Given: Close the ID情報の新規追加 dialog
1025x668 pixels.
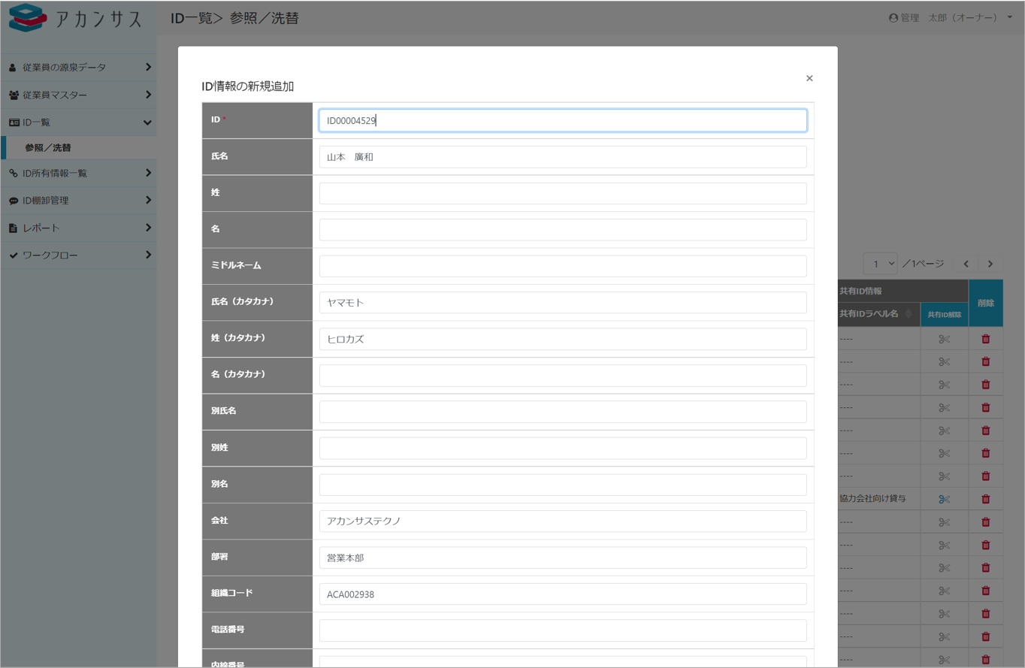Looking at the screenshot, I should [809, 78].
